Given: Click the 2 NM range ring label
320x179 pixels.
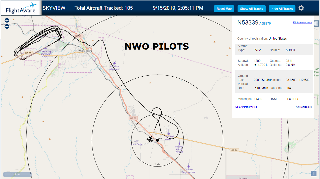Looking at the screenshot, I should (157, 164).
